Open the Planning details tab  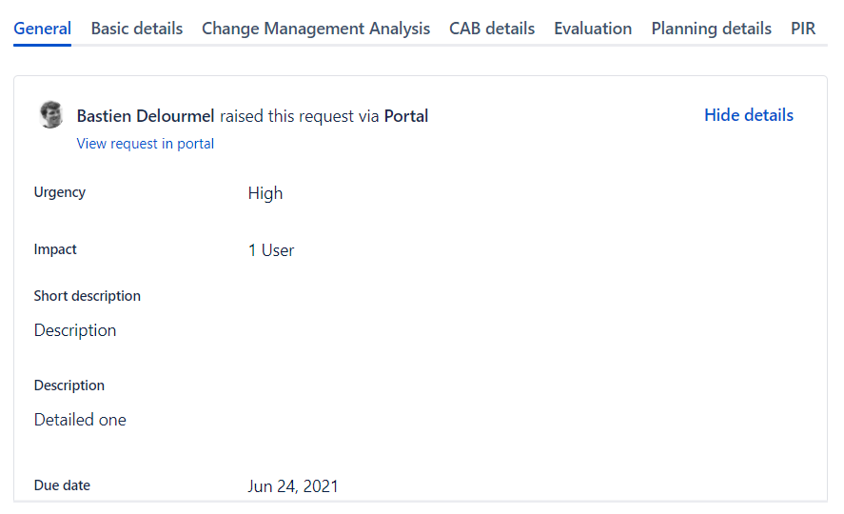(711, 29)
